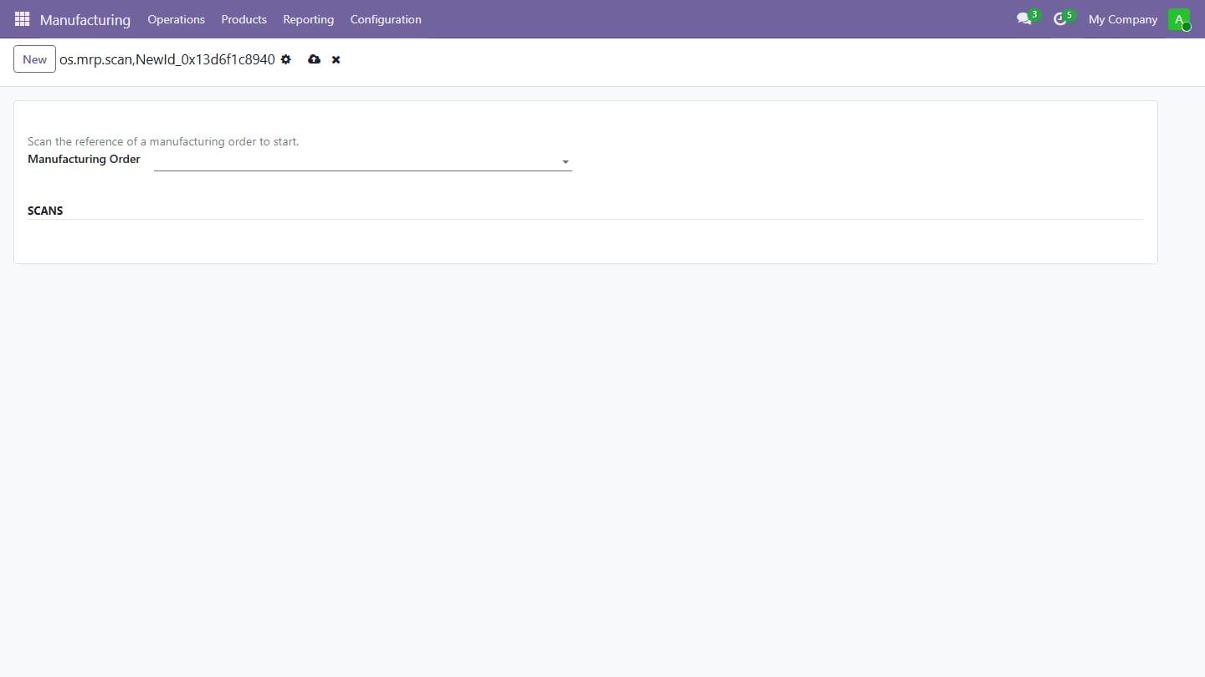Discard changes with the X icon
The image size is (1205, 677).
(x=336, y=59)
